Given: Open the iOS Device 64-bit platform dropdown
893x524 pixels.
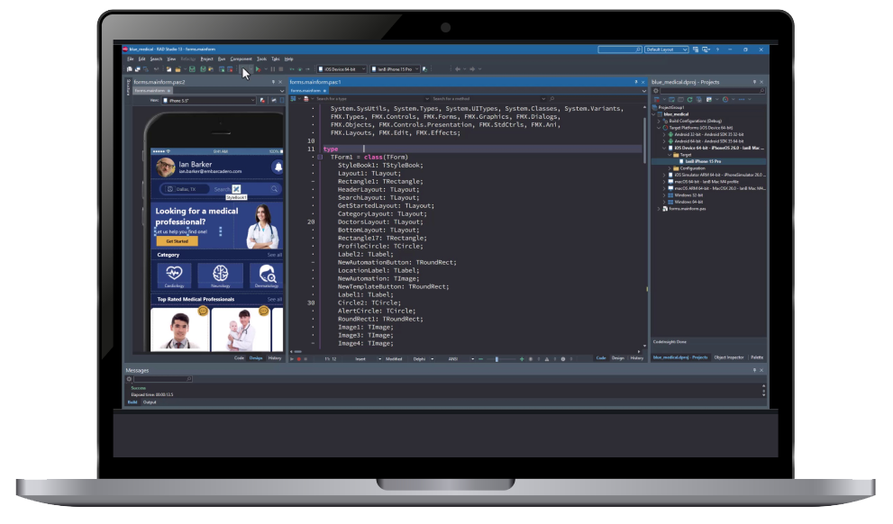Looking at the screenshot, I should (342, 68).
